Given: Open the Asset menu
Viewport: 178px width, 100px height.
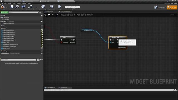Looking at the screenshot, I should (x=10, y=3).
